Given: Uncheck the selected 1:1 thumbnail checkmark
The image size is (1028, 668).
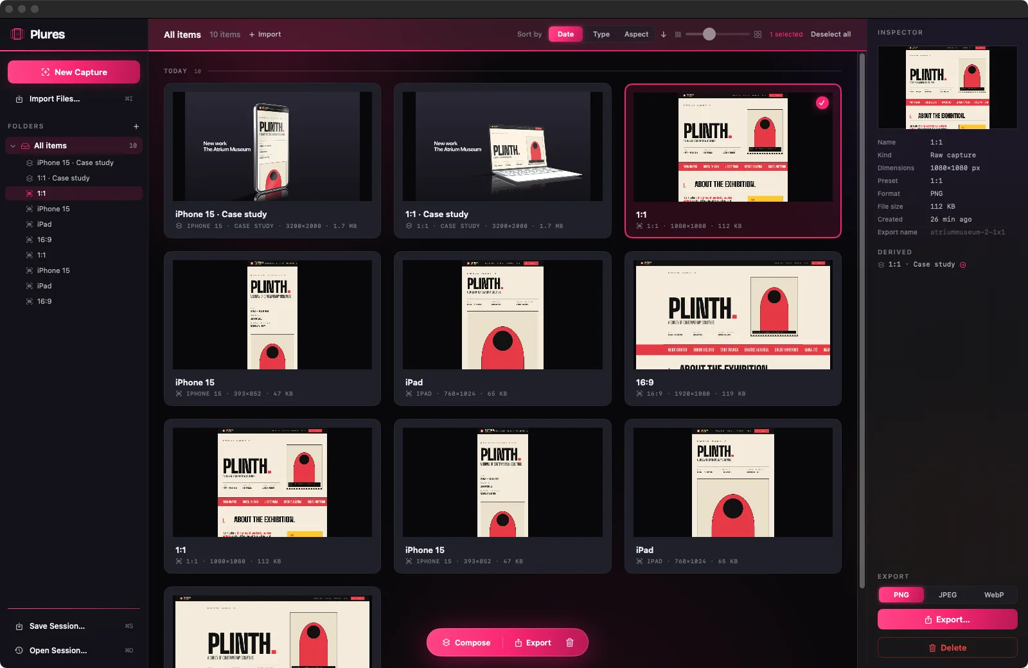Looking at the screenshot, I should click(822, 103).
